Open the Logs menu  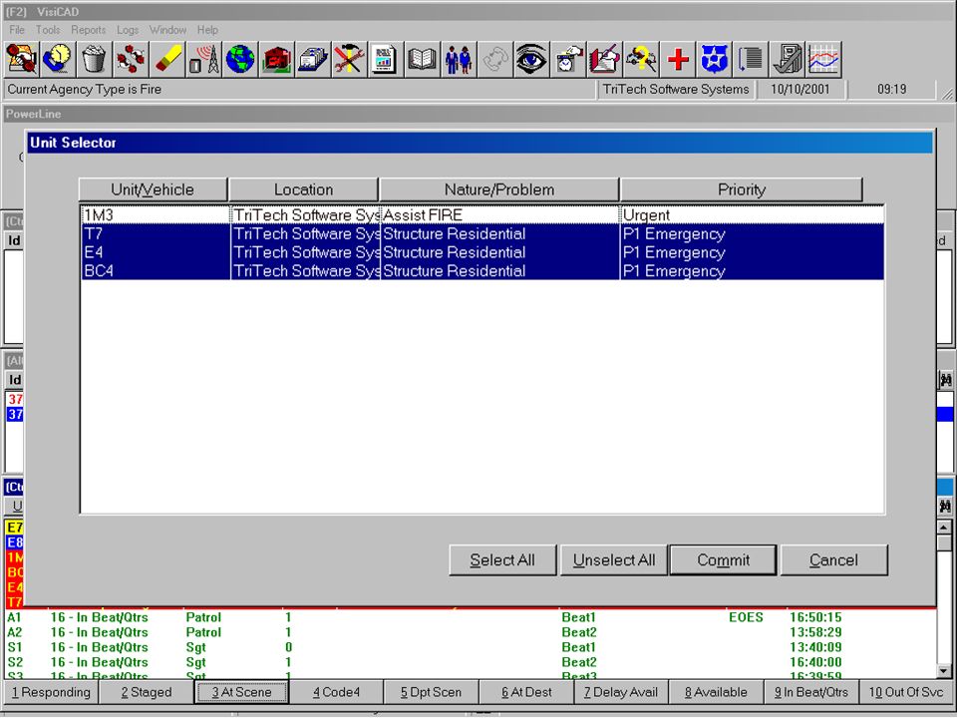[x=128, y=30]
